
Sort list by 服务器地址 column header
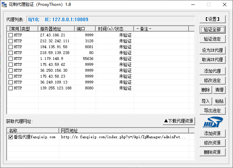(56, 29)
